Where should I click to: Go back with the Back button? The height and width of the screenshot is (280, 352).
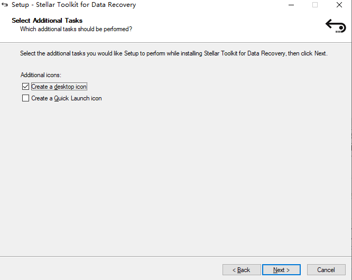click(242, 270)
